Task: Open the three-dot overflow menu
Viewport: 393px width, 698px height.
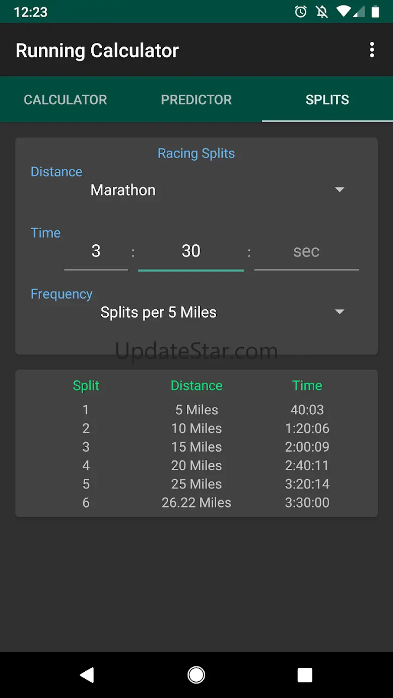Action: pos(372,50)
